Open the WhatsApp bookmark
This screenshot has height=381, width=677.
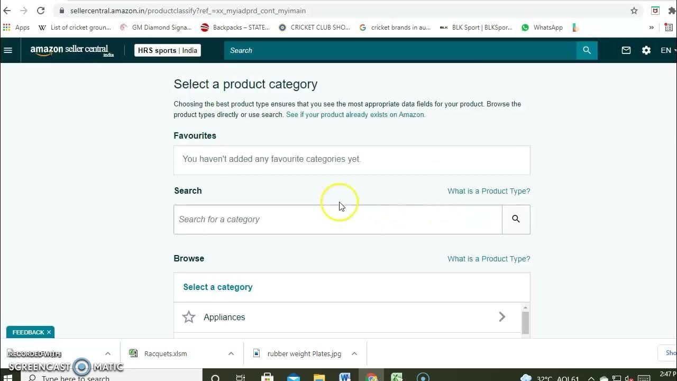click(542, 28)
